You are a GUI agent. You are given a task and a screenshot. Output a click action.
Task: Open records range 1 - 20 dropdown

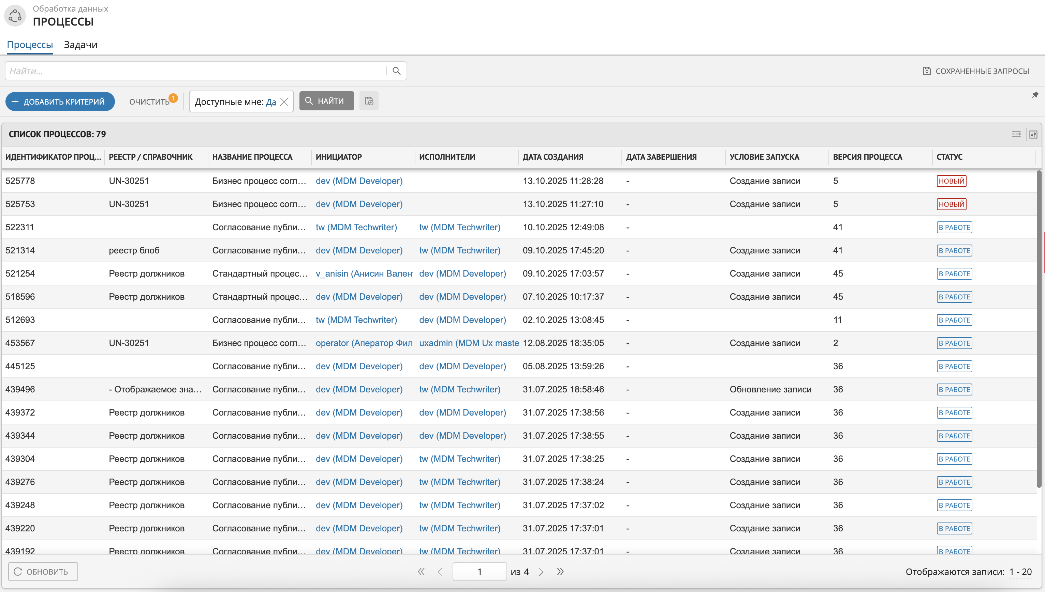1020,572
